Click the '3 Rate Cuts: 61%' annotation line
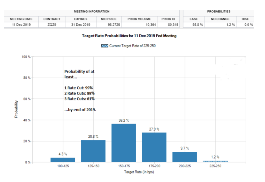Image resolution: width=265 pixels, height=182 pixels. pos(80,99)
